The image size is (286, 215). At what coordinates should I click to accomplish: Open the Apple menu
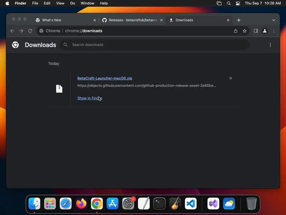pos(7,3)
